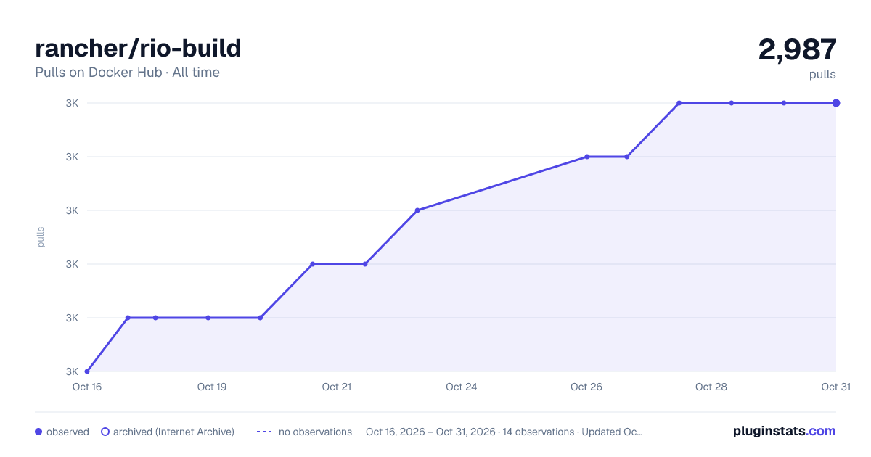Click the rancher/rio-build chart title
The width and height of the screenshot is (871, 457).
point(138,49)
